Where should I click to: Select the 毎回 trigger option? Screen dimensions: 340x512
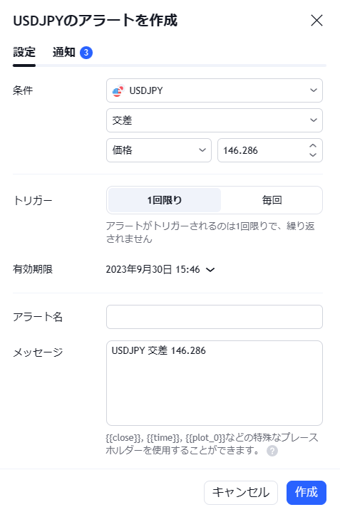272,200
